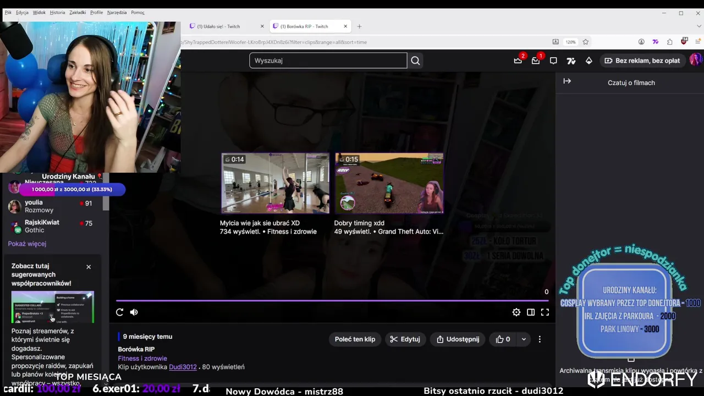Open the Widok menu

[x=39, y=12]
